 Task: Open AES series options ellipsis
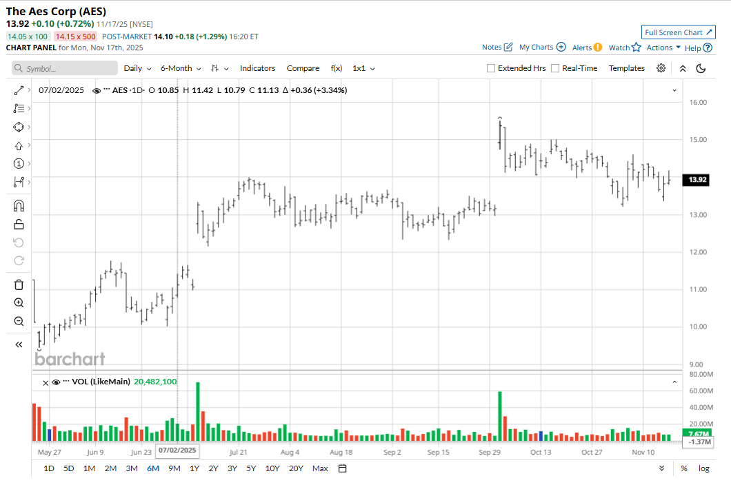click(x=106, y=90)
